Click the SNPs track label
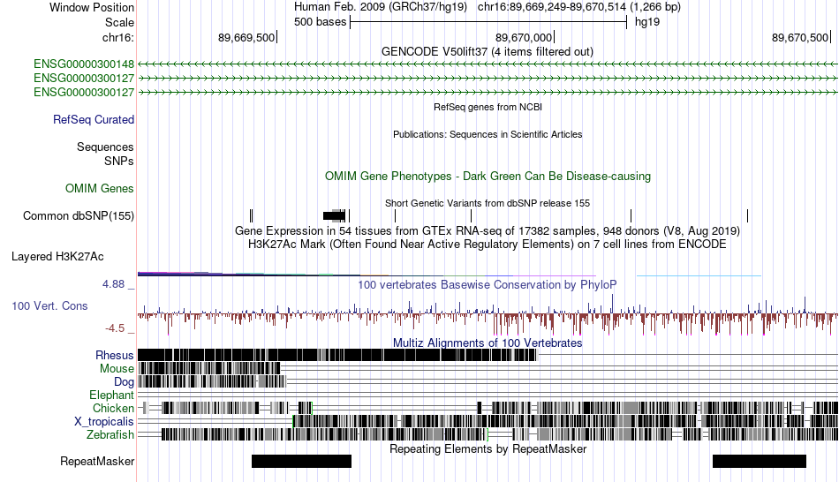This screenshot has height=482, width=839. 119,161
